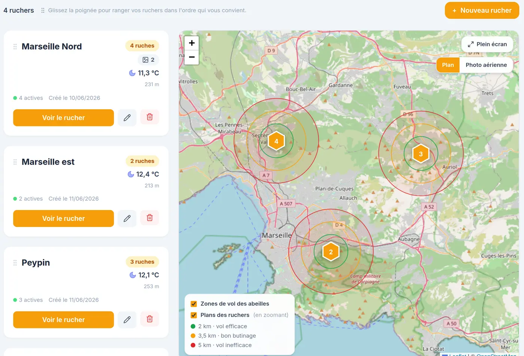Click the 4 ruches badge

click(142, 46)
